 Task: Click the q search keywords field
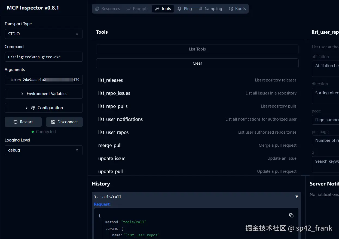coord(325,164)
